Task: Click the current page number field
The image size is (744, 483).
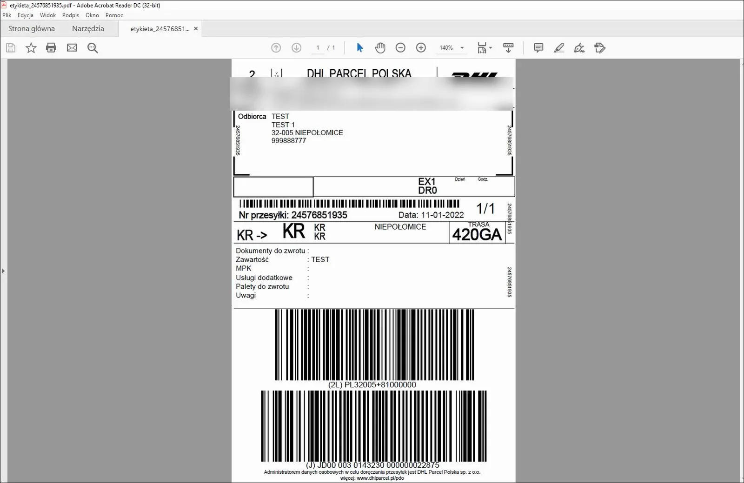Action: pos(318,48)
